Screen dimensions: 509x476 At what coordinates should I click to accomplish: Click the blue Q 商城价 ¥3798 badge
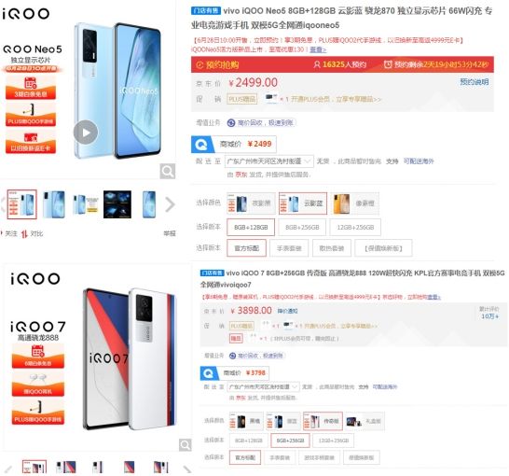coord(234,373)
